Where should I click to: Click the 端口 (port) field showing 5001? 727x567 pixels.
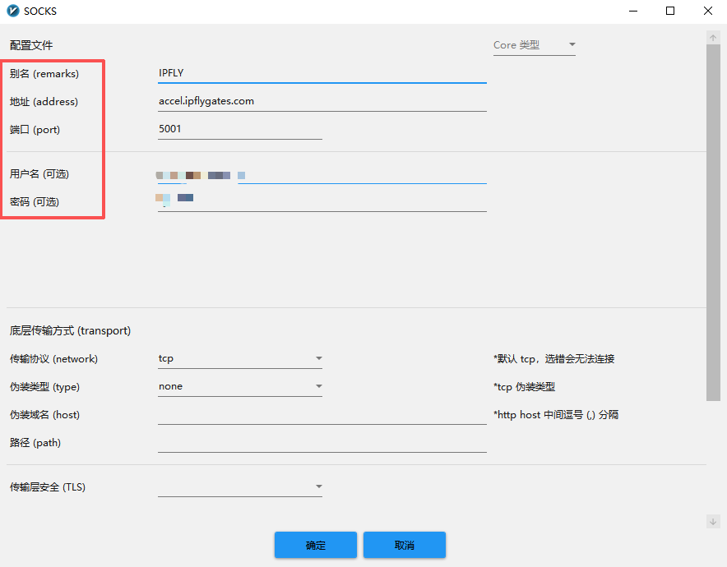pyautogui.click(x=239, y=130)
